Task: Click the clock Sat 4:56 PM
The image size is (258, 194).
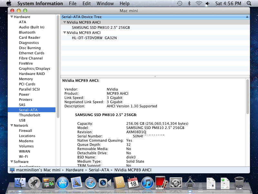Action: (228, 3)
